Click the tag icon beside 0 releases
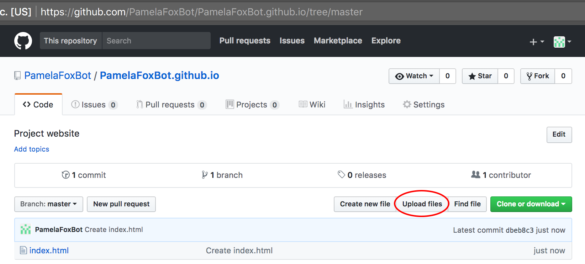Screen dimensions: 585x264 [342, 175]
